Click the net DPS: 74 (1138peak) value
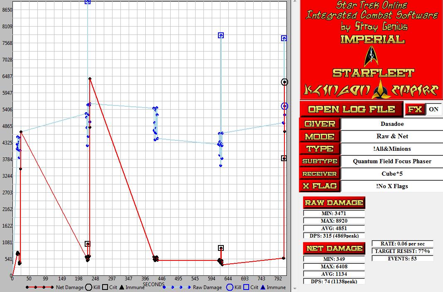Viewport: 443px width, 292px height. coord(334,281)
